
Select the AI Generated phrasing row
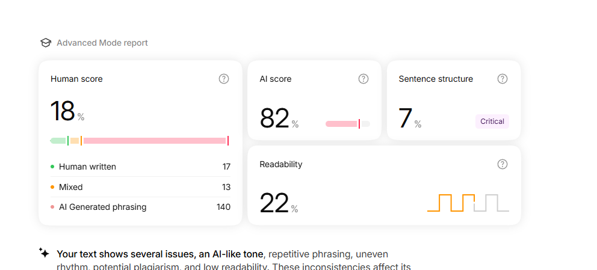[140, 207]
